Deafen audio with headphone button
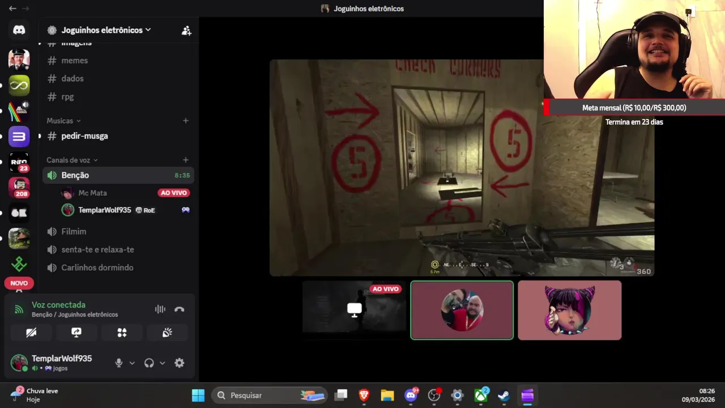The height and width of the screenshot is (408, 725). (149, 363)
